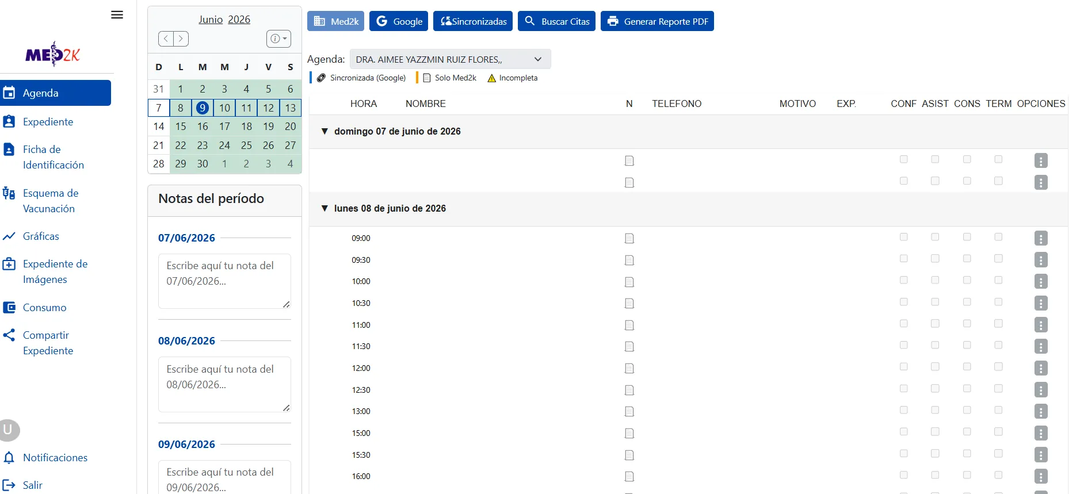Click the note field for 07/06/2026

[x=224, y=281]
